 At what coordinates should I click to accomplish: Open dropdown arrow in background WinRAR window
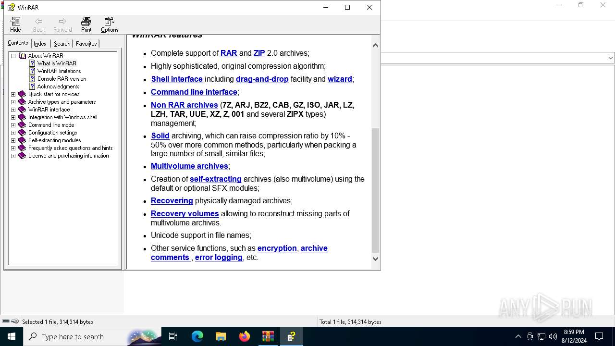point(611,58)
